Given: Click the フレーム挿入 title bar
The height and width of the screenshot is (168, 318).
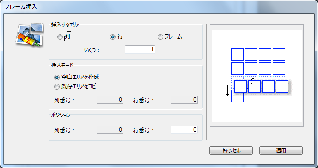Looking at the screenshot, I should pyautogui.click(x=159, y=7).
